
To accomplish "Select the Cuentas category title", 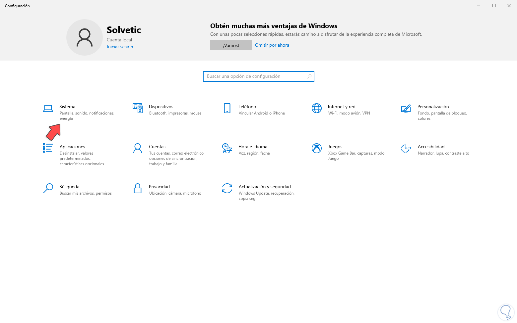I will [x=157, y=147].
